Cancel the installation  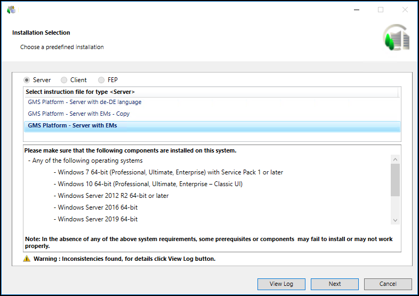[x=388, y=284]
